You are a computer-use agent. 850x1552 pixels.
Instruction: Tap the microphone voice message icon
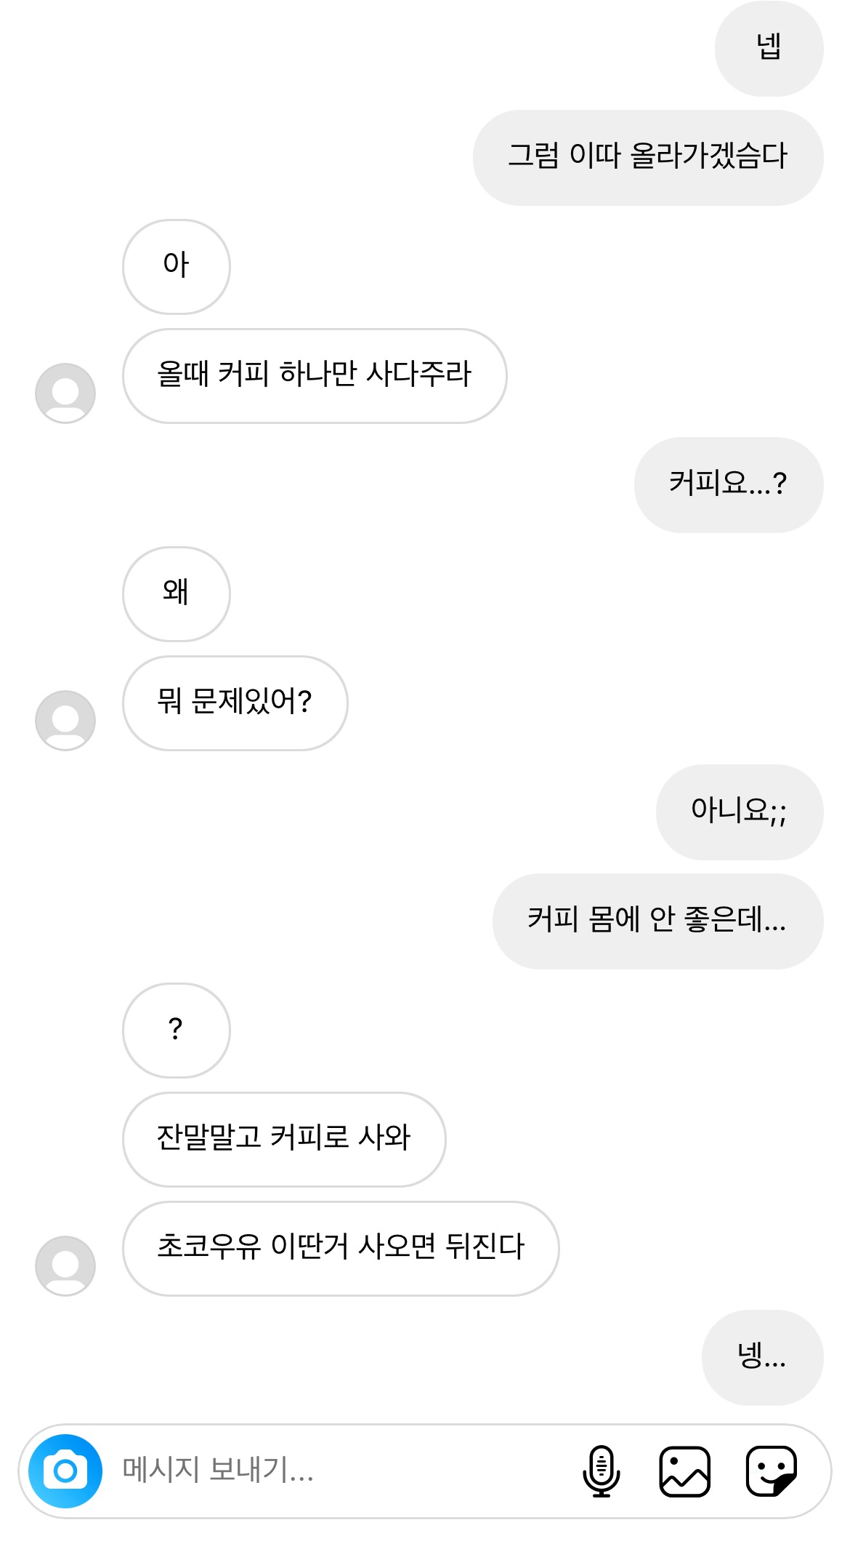point(601,1471)
